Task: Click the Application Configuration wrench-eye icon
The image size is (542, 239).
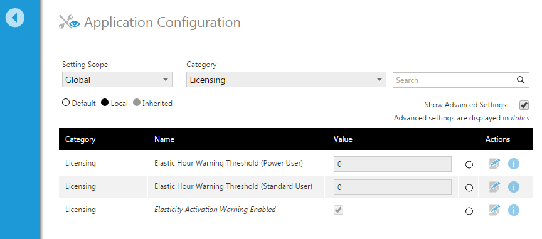Action: tap(70, 23)
